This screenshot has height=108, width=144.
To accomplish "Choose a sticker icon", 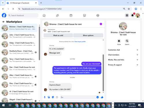I will tap(53, 97).
